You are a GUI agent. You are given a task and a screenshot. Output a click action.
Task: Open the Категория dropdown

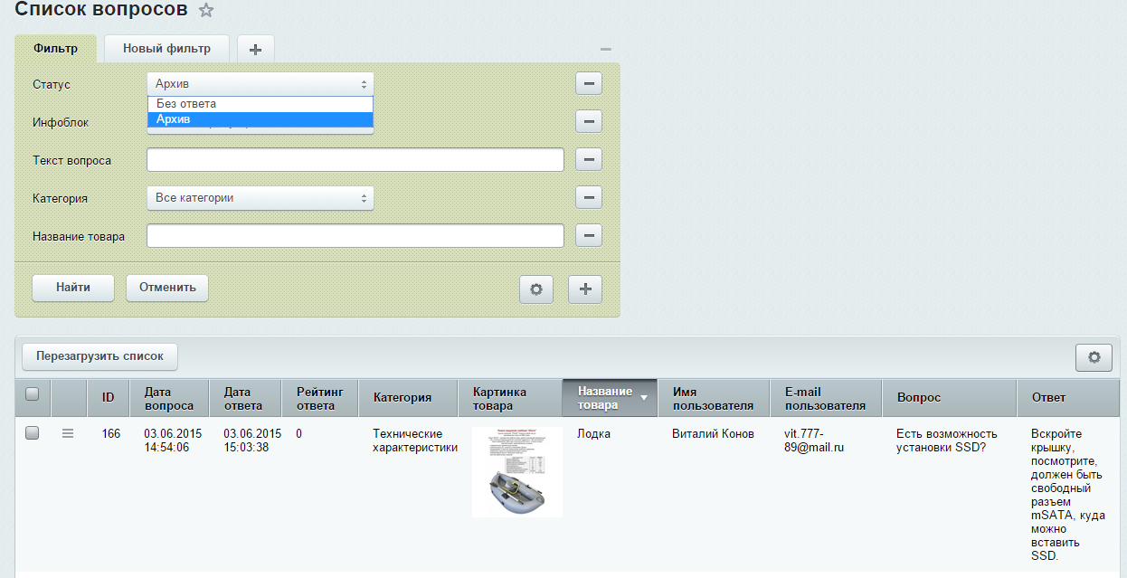260,198
